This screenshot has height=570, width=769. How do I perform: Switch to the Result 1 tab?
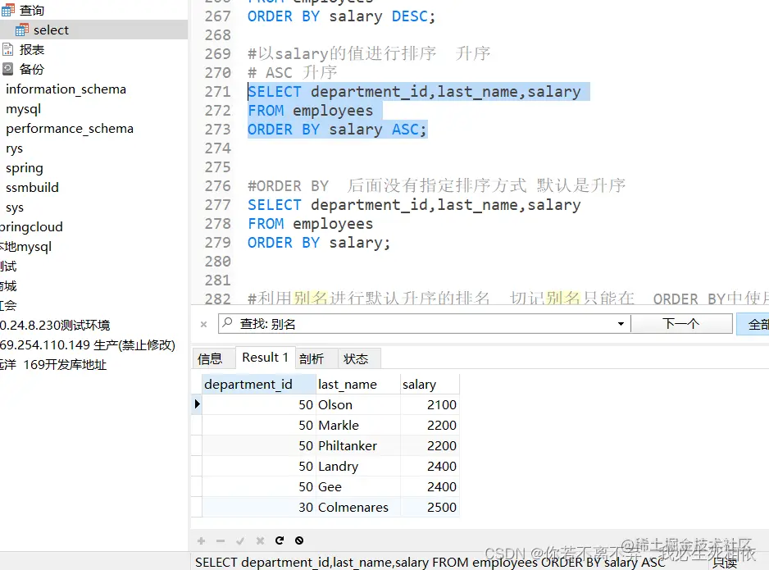pos(266,358)
